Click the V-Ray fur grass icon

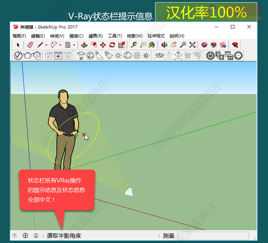click(188, 56)
